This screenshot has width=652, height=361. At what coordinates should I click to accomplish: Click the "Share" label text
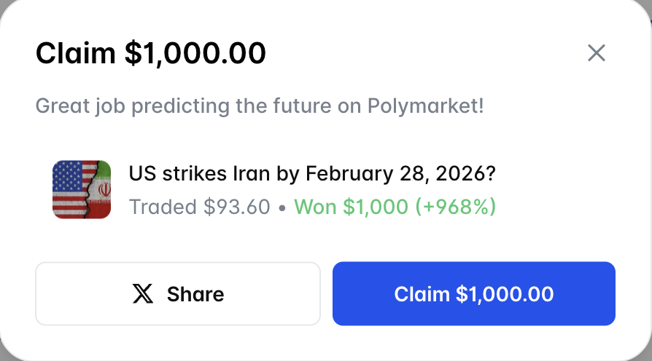tap(195, 294)
